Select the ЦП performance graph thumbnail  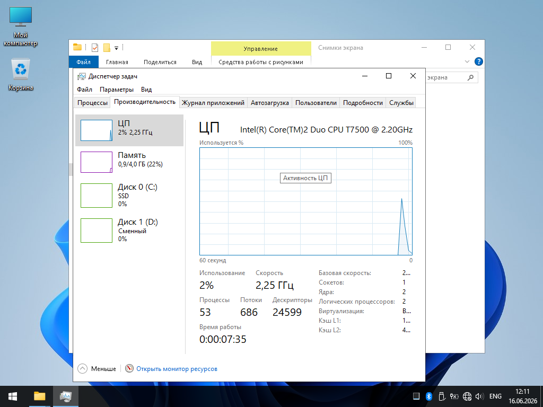coord(97,130)
